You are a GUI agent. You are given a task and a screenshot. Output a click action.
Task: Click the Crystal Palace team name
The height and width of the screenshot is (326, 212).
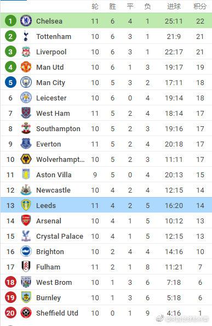60,236
